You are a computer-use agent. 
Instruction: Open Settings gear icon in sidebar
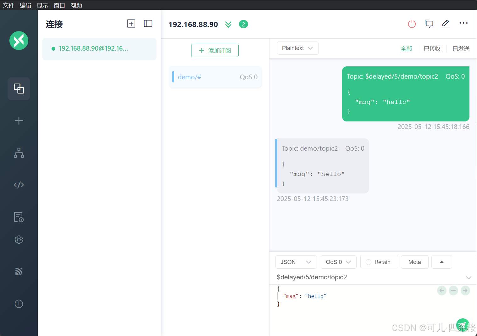click(19, 240)
